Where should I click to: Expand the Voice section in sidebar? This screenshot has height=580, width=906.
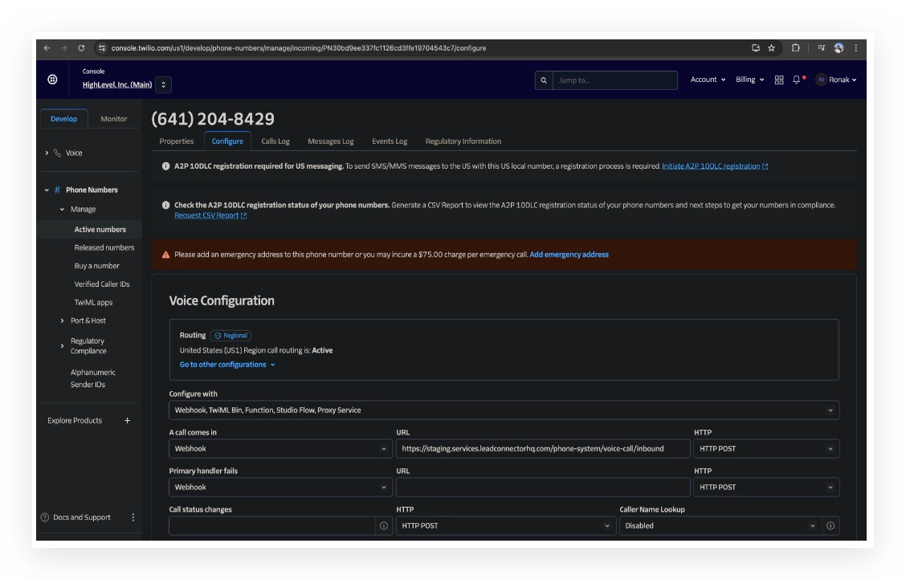tap(47, 153)
